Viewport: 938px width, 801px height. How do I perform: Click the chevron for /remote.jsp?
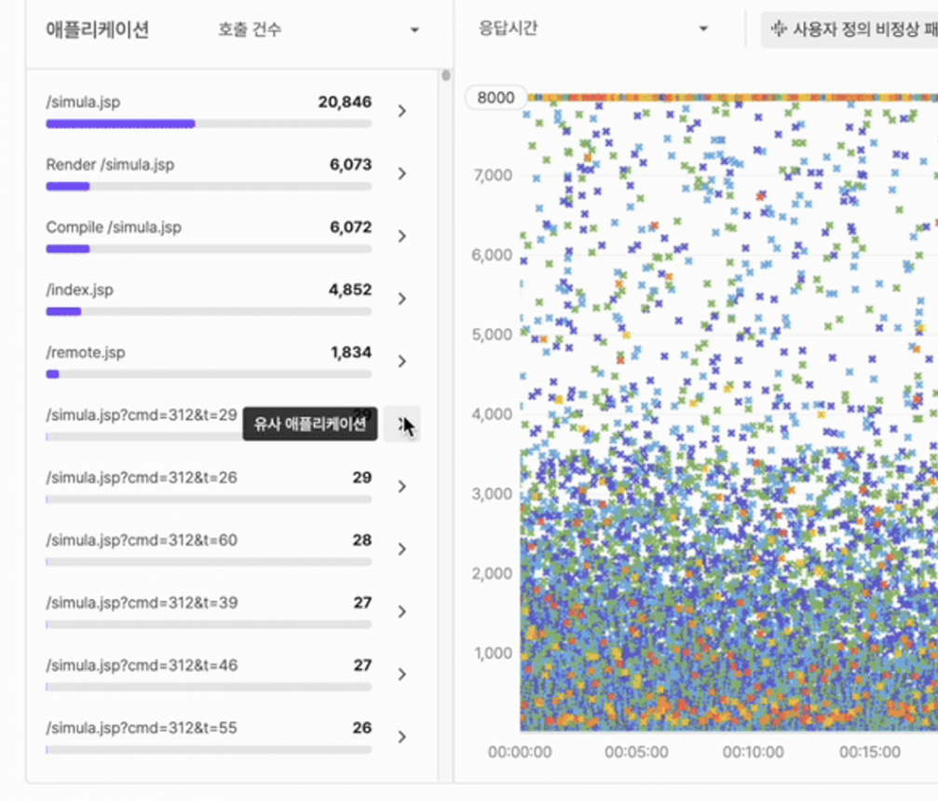[x=401, y=361]
